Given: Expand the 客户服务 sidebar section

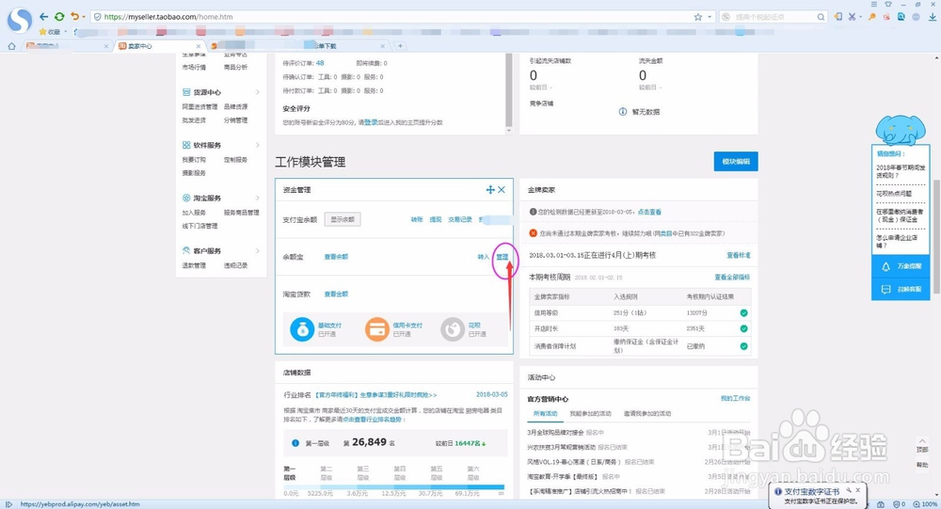Looking at the screenshot, I should 258,251.
